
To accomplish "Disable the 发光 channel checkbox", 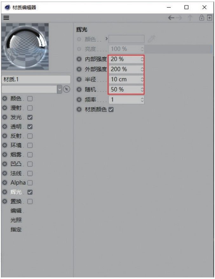I will tap(30, 117).
